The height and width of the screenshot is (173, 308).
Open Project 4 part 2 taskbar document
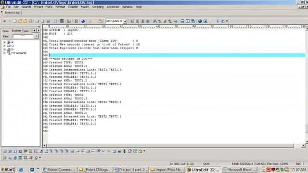[131, 170]
